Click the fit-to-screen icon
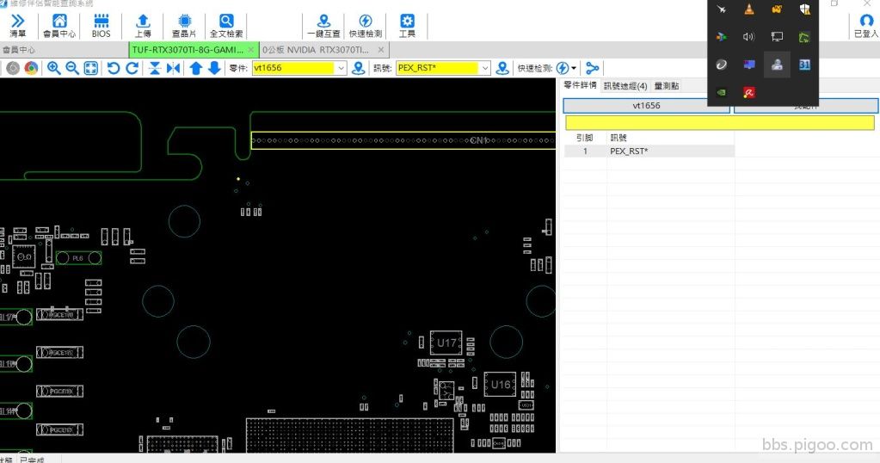The image size is (880, 463). pos(91,68)
